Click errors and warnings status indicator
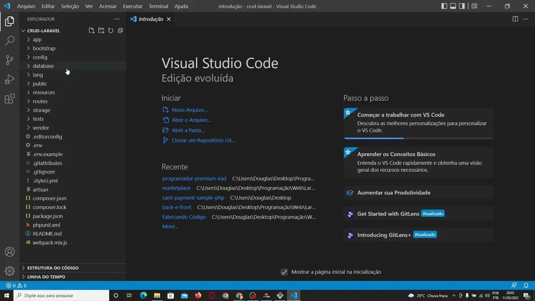 [16, 286]
